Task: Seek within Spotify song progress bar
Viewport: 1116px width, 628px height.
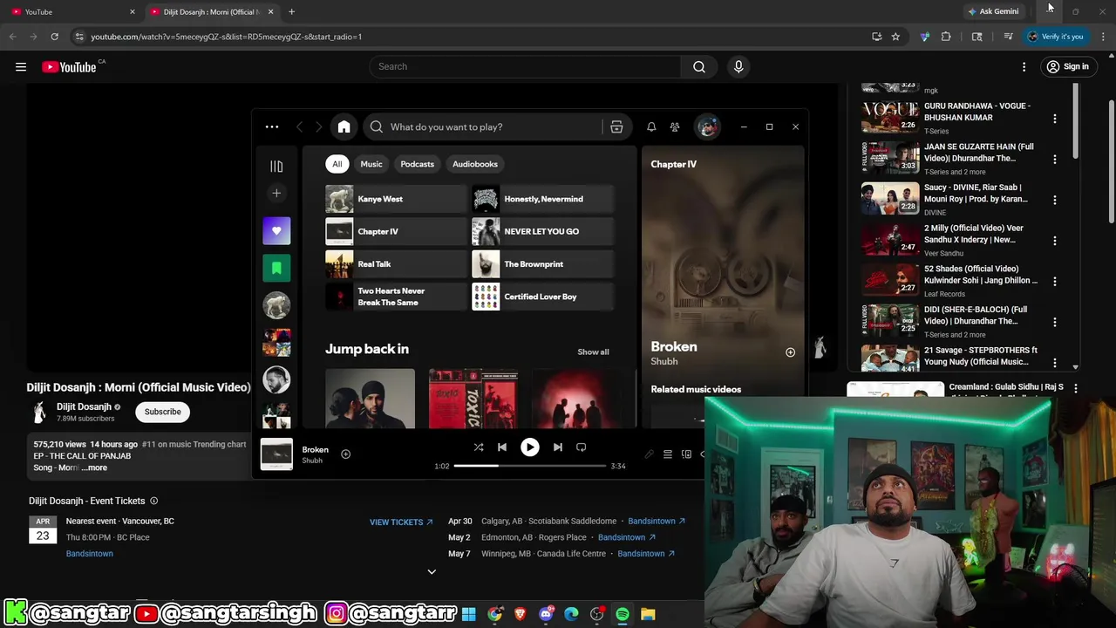Action: pos(529,466)
